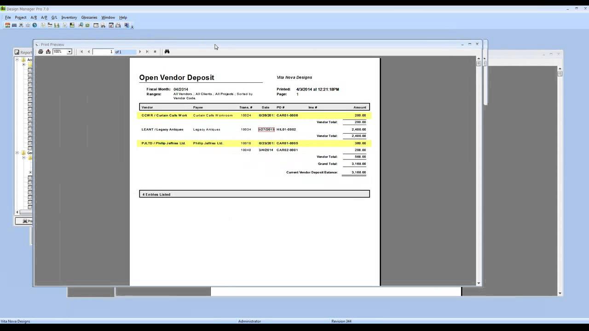Click the stop loading square button
589x331 pixels.
click(155, 51)
